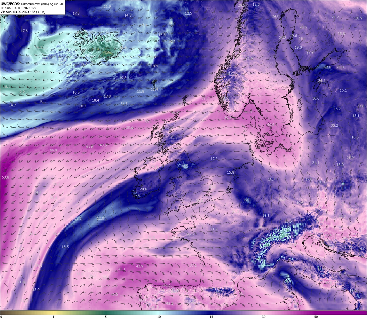Click the color scale tick labeled 0
Image resolution: width=367 pixels, height=319 pixels.
tap(1, 317)
